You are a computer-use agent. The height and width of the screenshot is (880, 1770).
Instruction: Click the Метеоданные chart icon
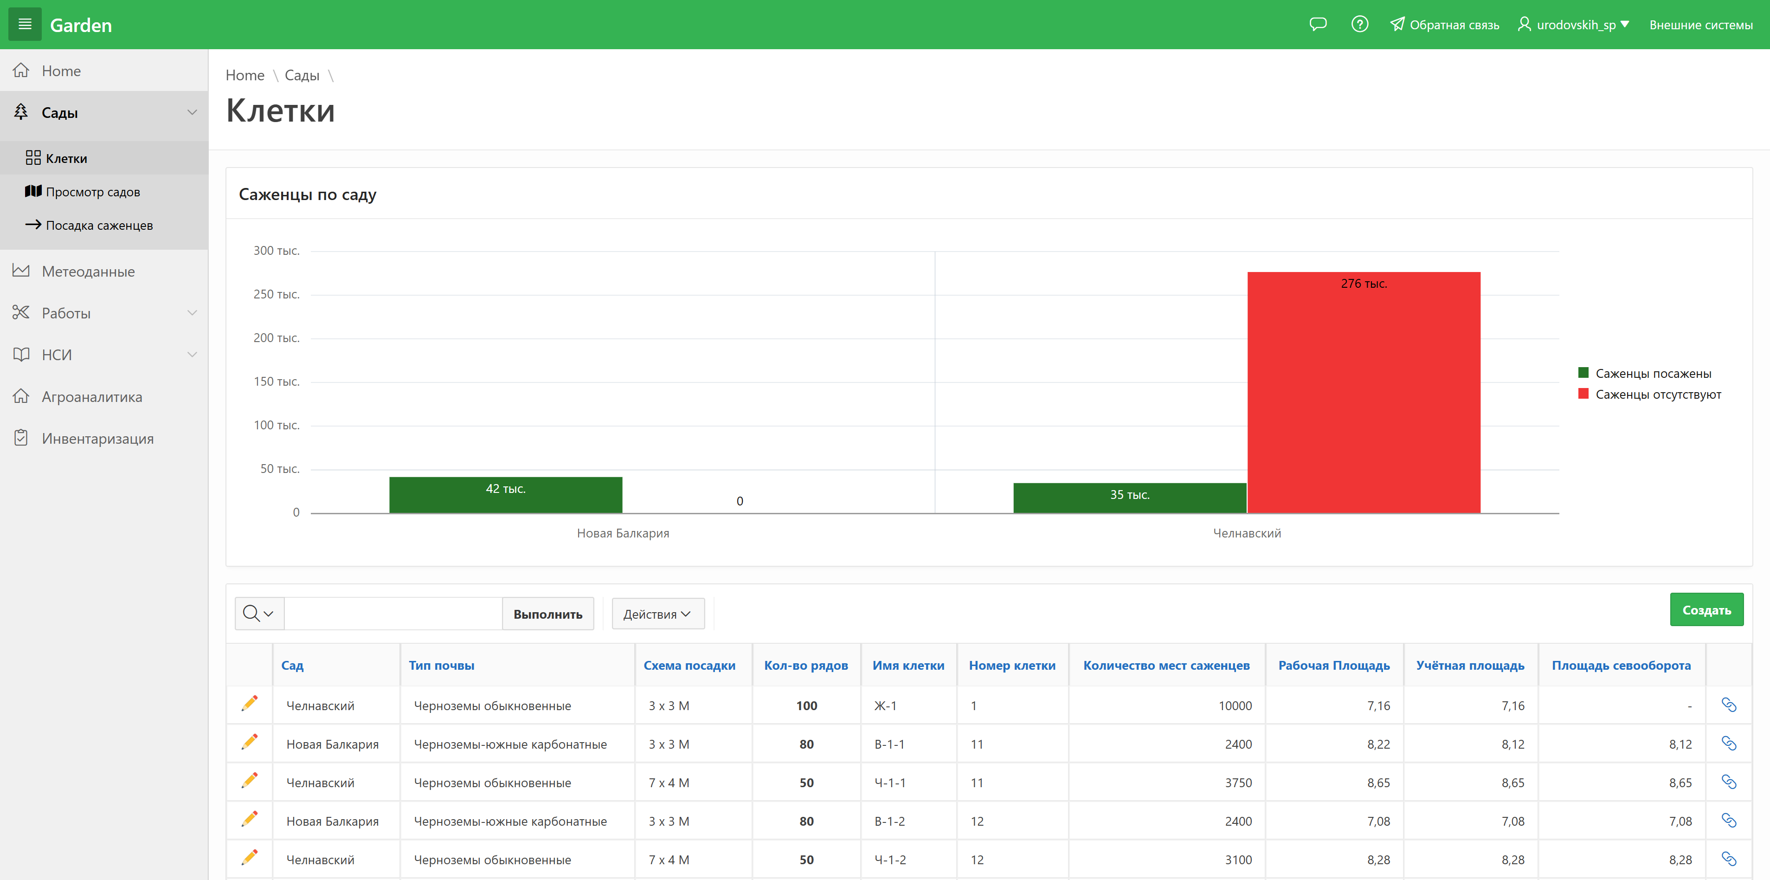click(21, 272)
